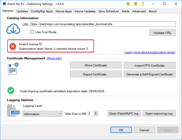Select the General tab

click(x=8, y=11)
